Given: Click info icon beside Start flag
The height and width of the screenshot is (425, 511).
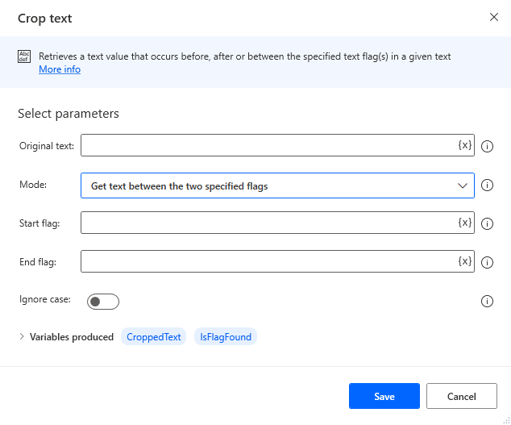Looking at the screenshot, I should [x=487, y=223].
